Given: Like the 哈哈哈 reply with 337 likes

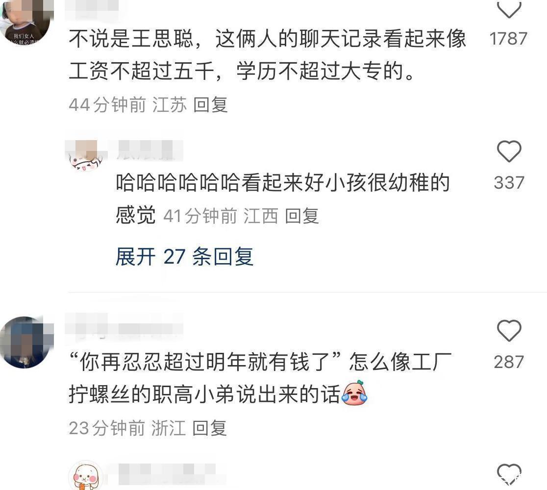Looking at the screenshot, I should [509, 151].
